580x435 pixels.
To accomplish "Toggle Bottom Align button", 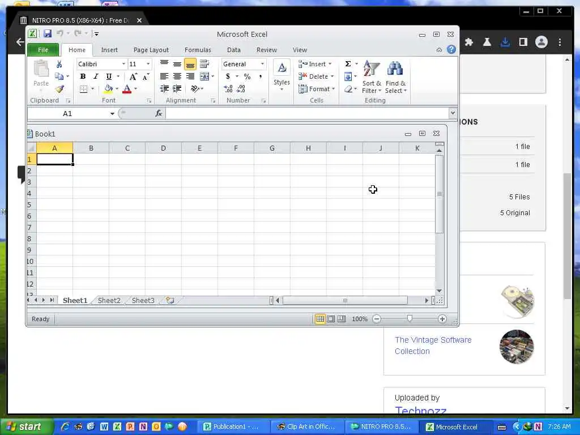I will tap(190, 64).
